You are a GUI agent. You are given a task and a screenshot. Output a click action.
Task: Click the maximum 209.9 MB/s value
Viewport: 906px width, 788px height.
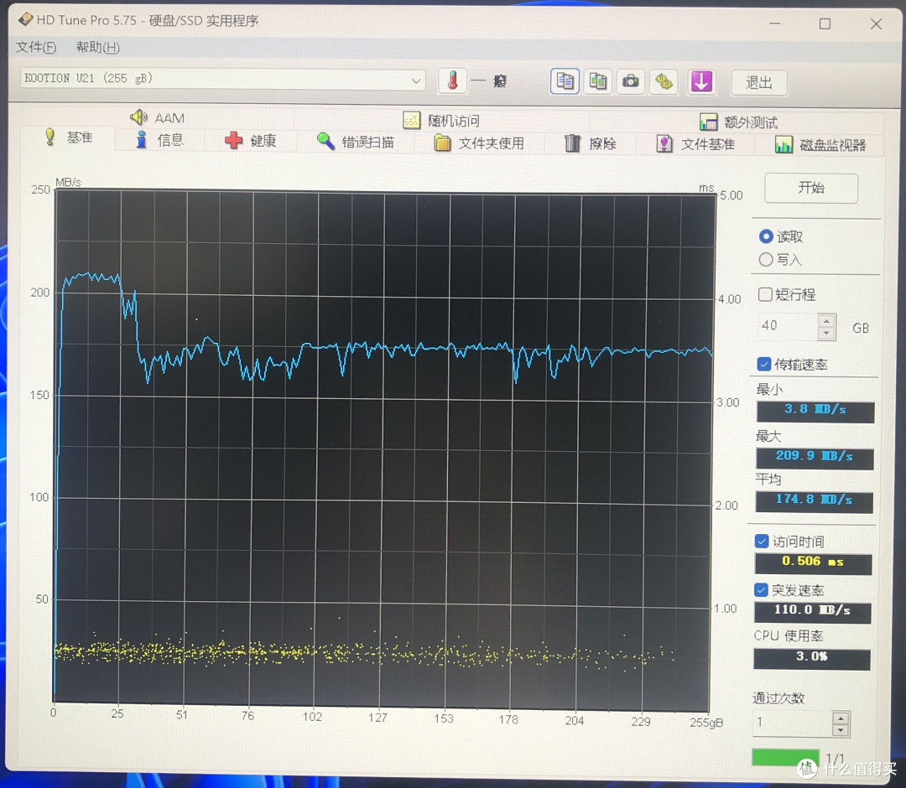(815, 457)
